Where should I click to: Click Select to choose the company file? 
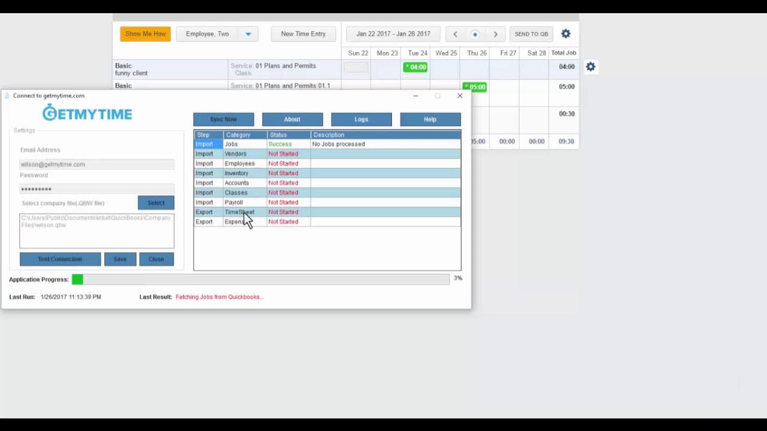tap(156, 203)
